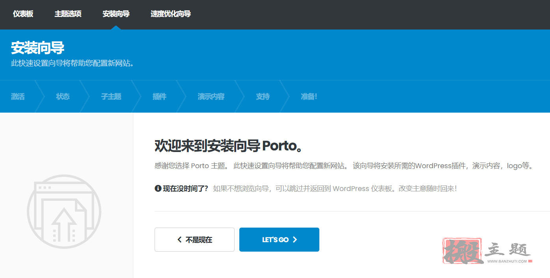Click the LET'S GO button
550x278 pixels.
click(279, 239)
